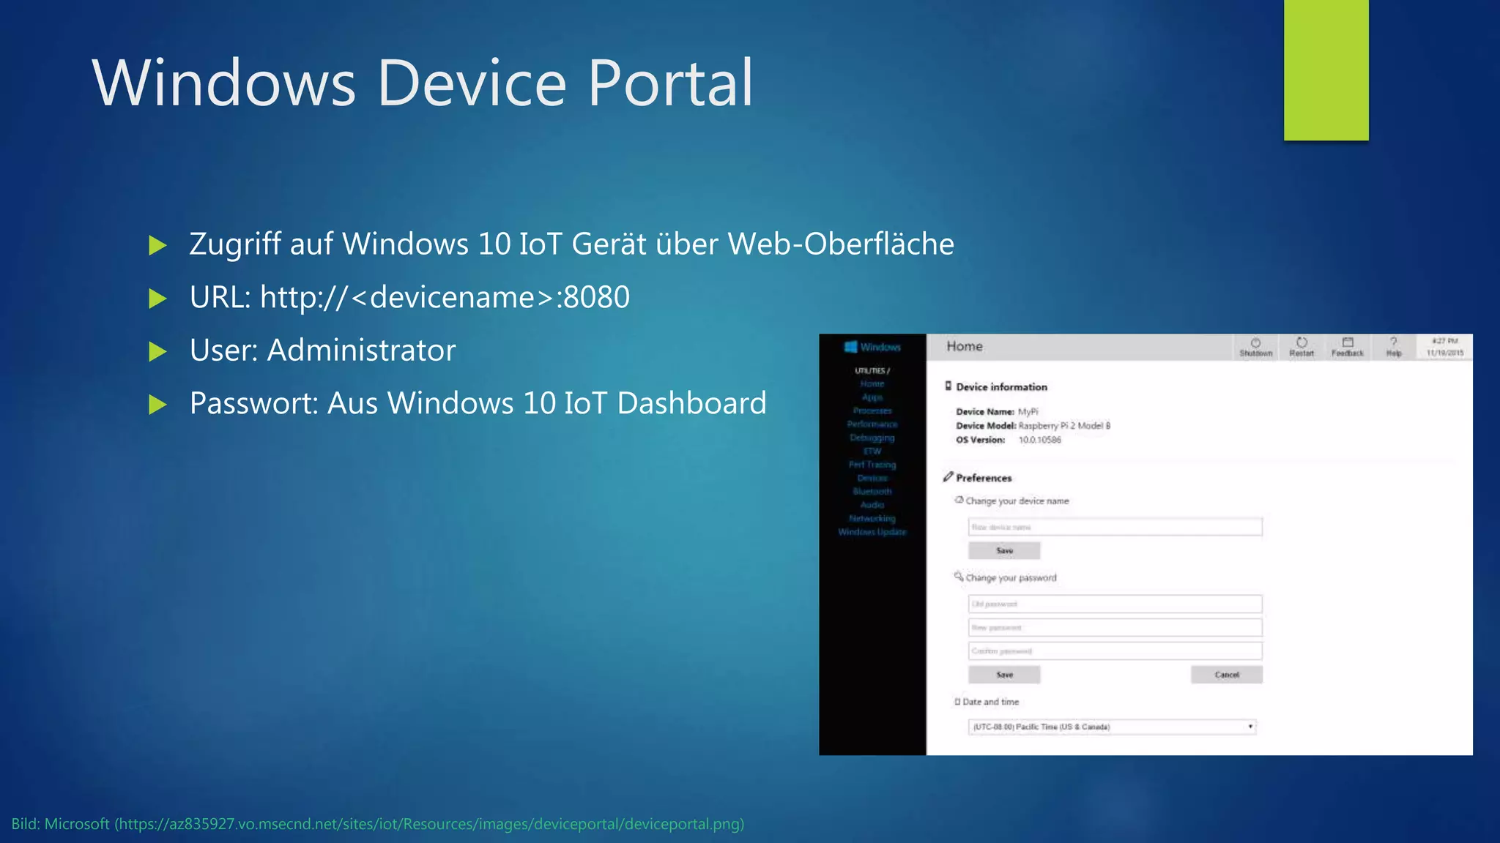Click the Preferences pencil icon

coord(948,476)
